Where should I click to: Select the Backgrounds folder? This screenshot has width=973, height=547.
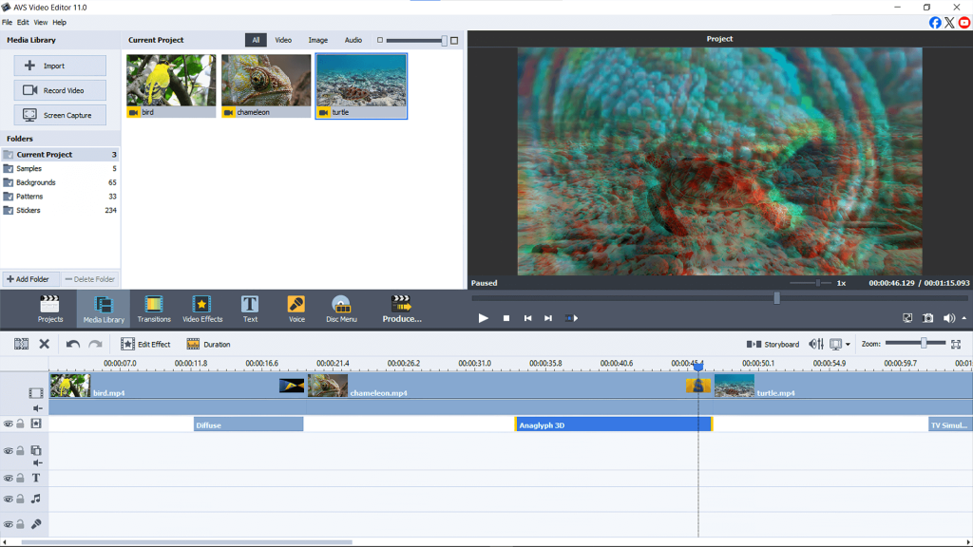click(x=36, y=181)
